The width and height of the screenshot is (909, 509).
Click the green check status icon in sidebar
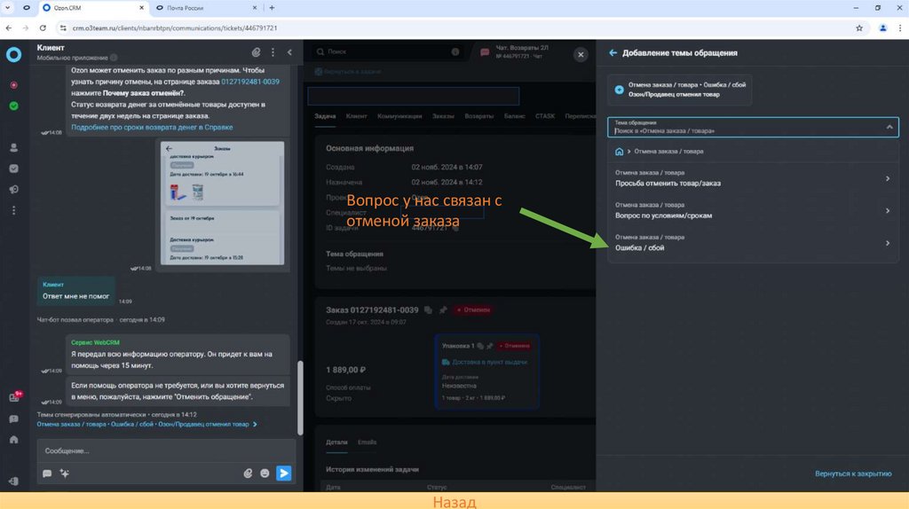[x=13, y=106]
